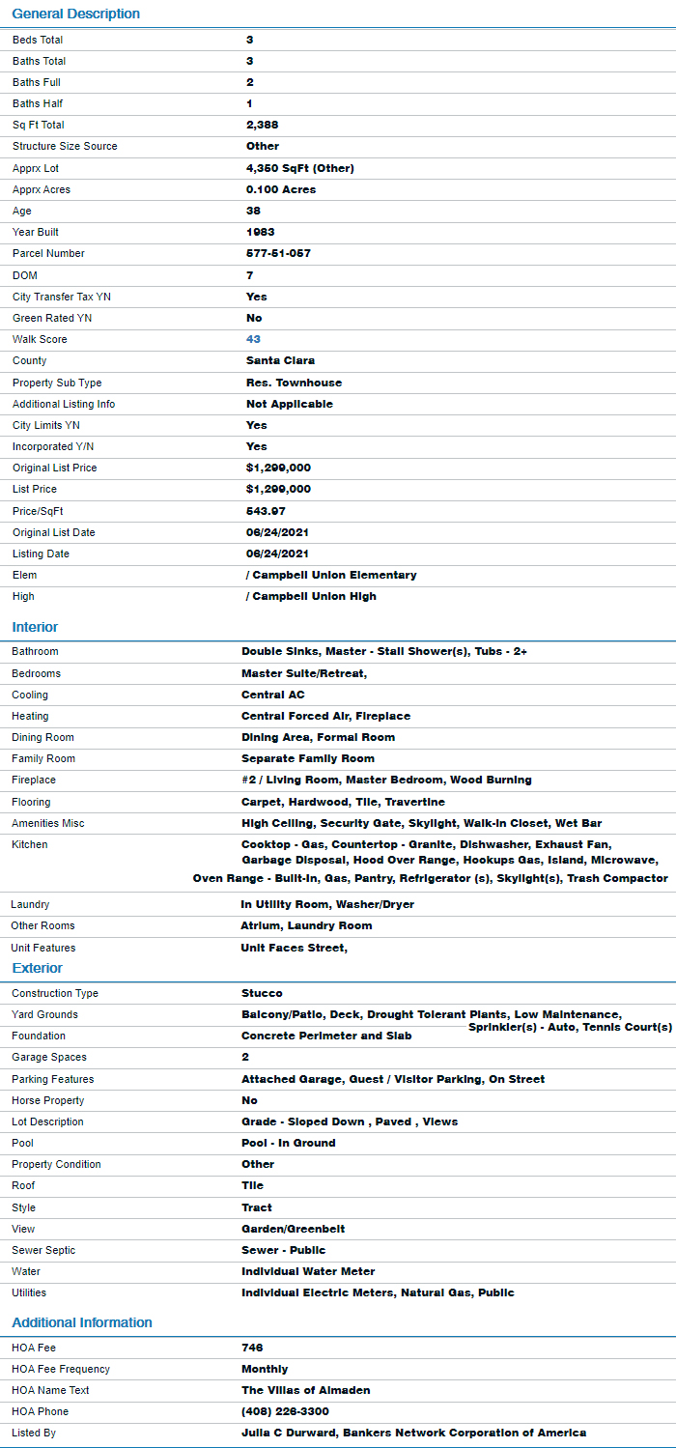Select the Horse Property label
676x1448 pixels.
(x=47, y=1100)
